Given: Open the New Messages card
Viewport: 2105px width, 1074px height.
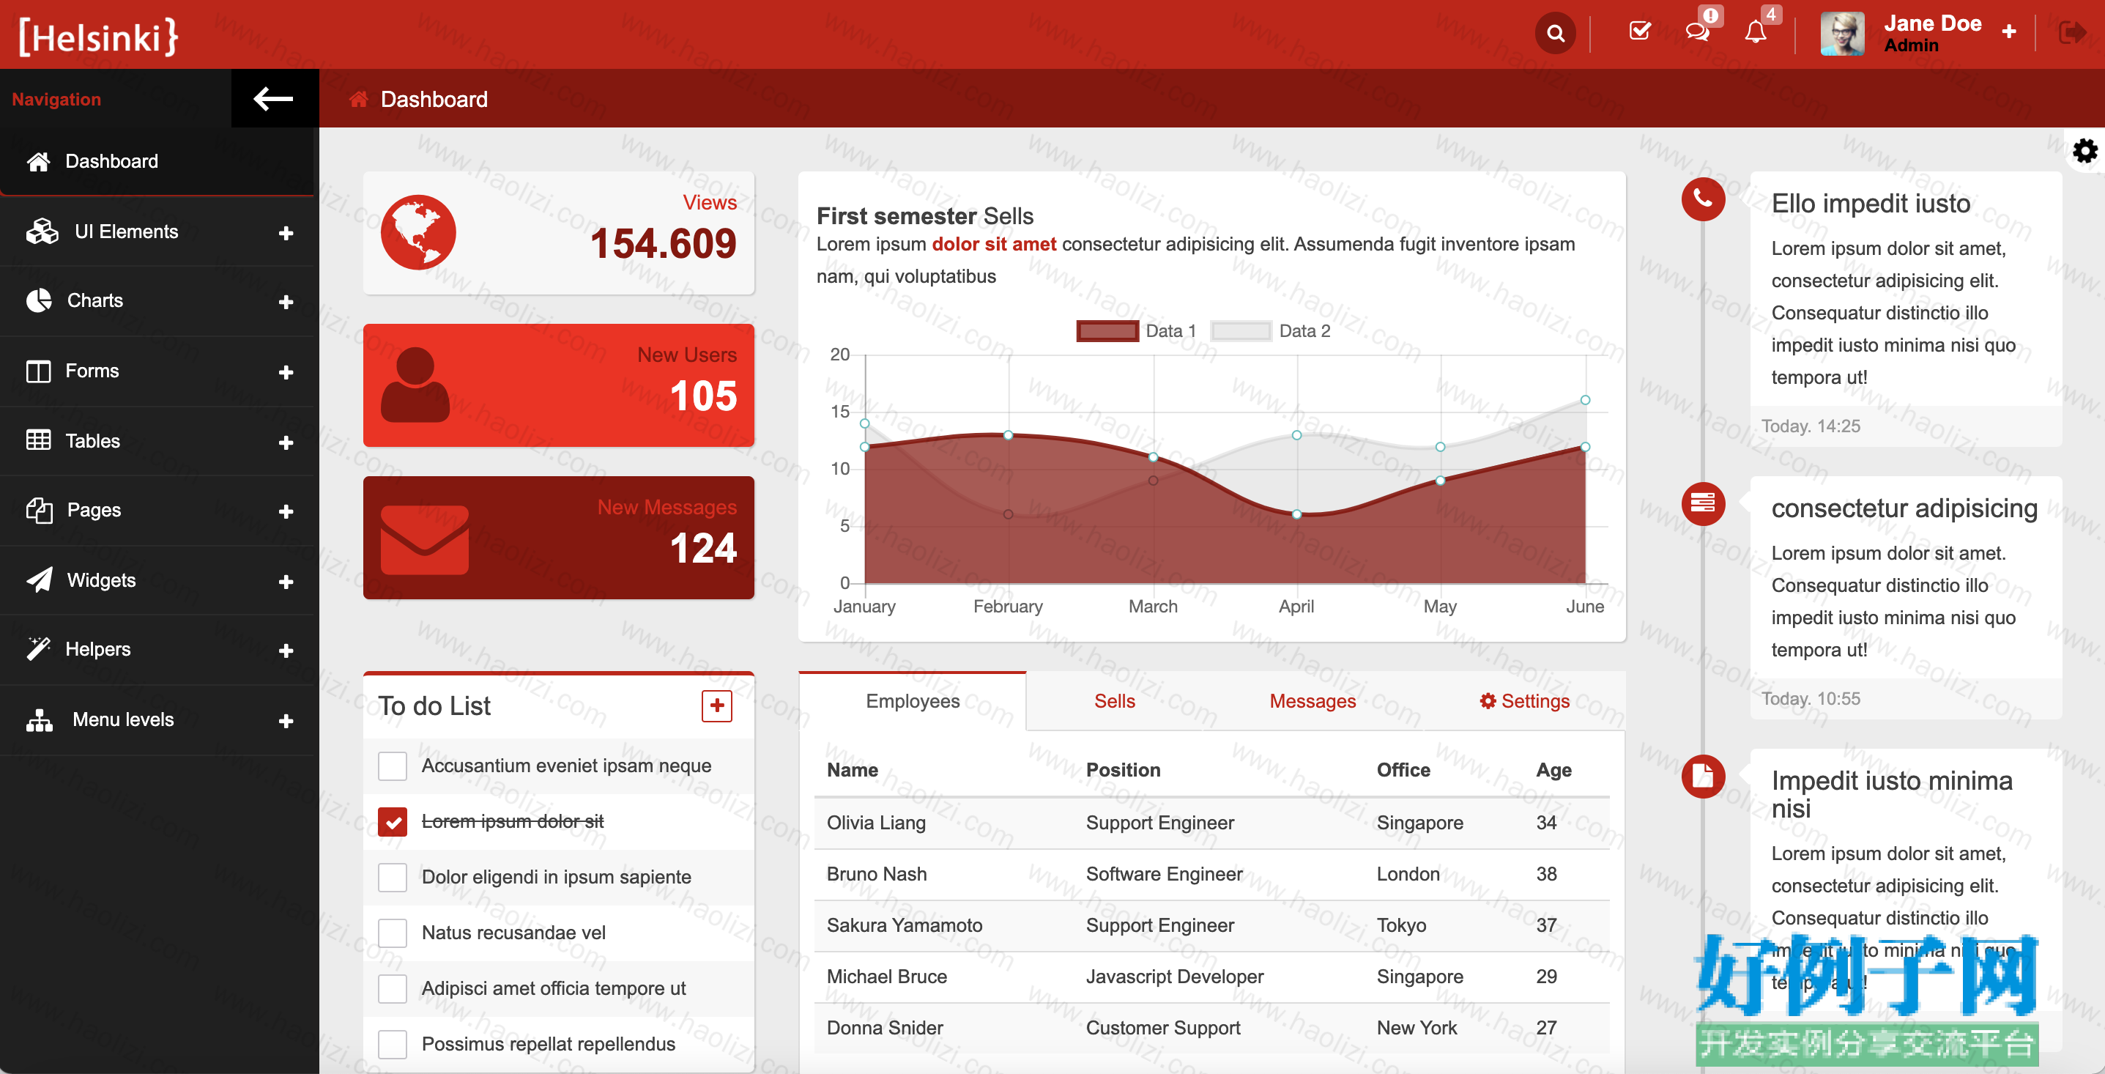Looking at the screenshot, I should 558,538.
